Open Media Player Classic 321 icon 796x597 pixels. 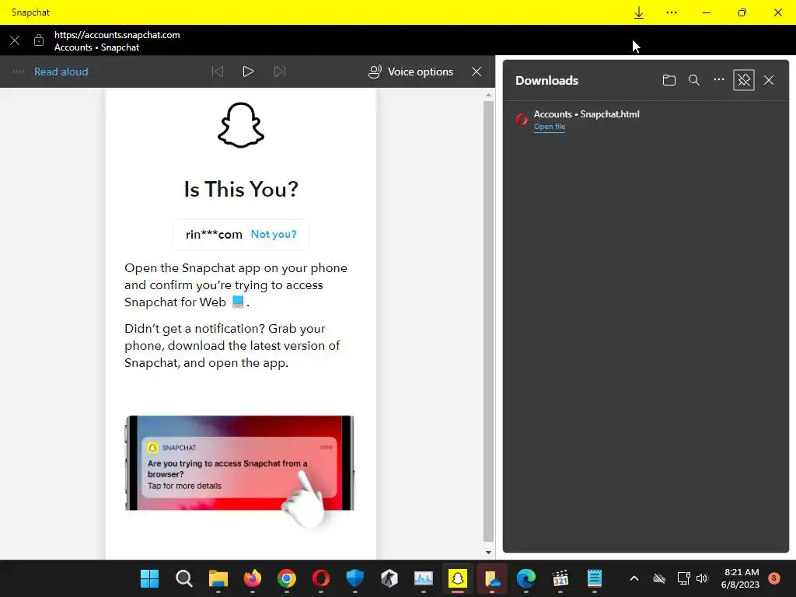tap(560, 578)
